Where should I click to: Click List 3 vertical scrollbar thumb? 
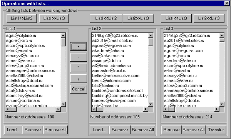pyautogui.click(x=222, y=40)
